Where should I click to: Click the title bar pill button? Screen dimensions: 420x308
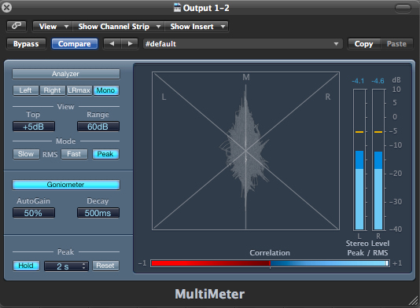(x=403, y=9)
